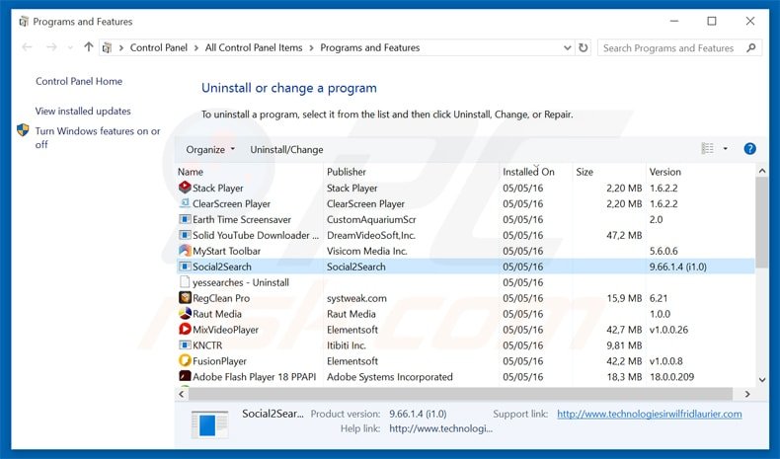The height and width of the screenshot is (459, 780).
Task: Click the vertical scrollbar down arrow
Action: pos(762,379)
